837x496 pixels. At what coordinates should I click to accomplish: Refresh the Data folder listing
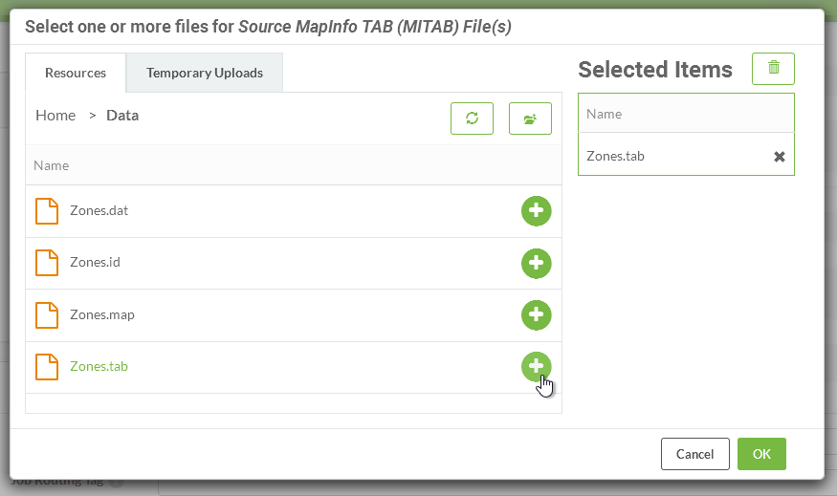[472, 119]
